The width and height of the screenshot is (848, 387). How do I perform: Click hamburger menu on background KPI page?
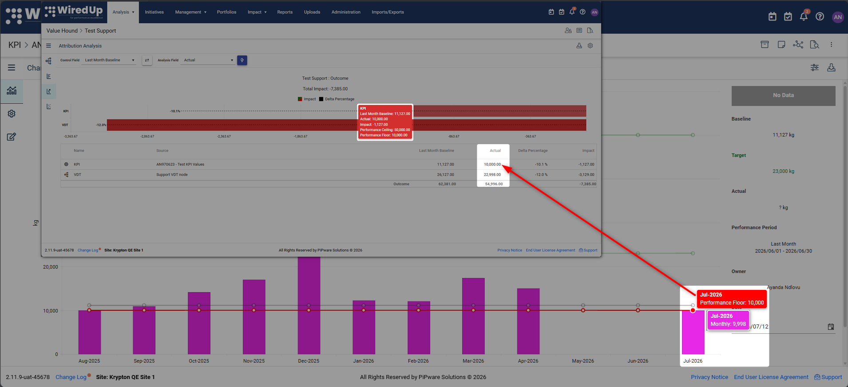[12, 67]
